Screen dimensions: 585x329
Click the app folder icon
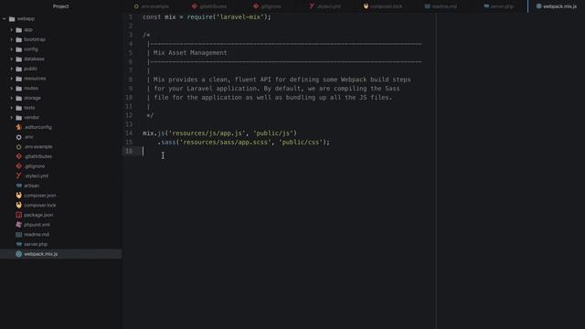coord(19,30)
